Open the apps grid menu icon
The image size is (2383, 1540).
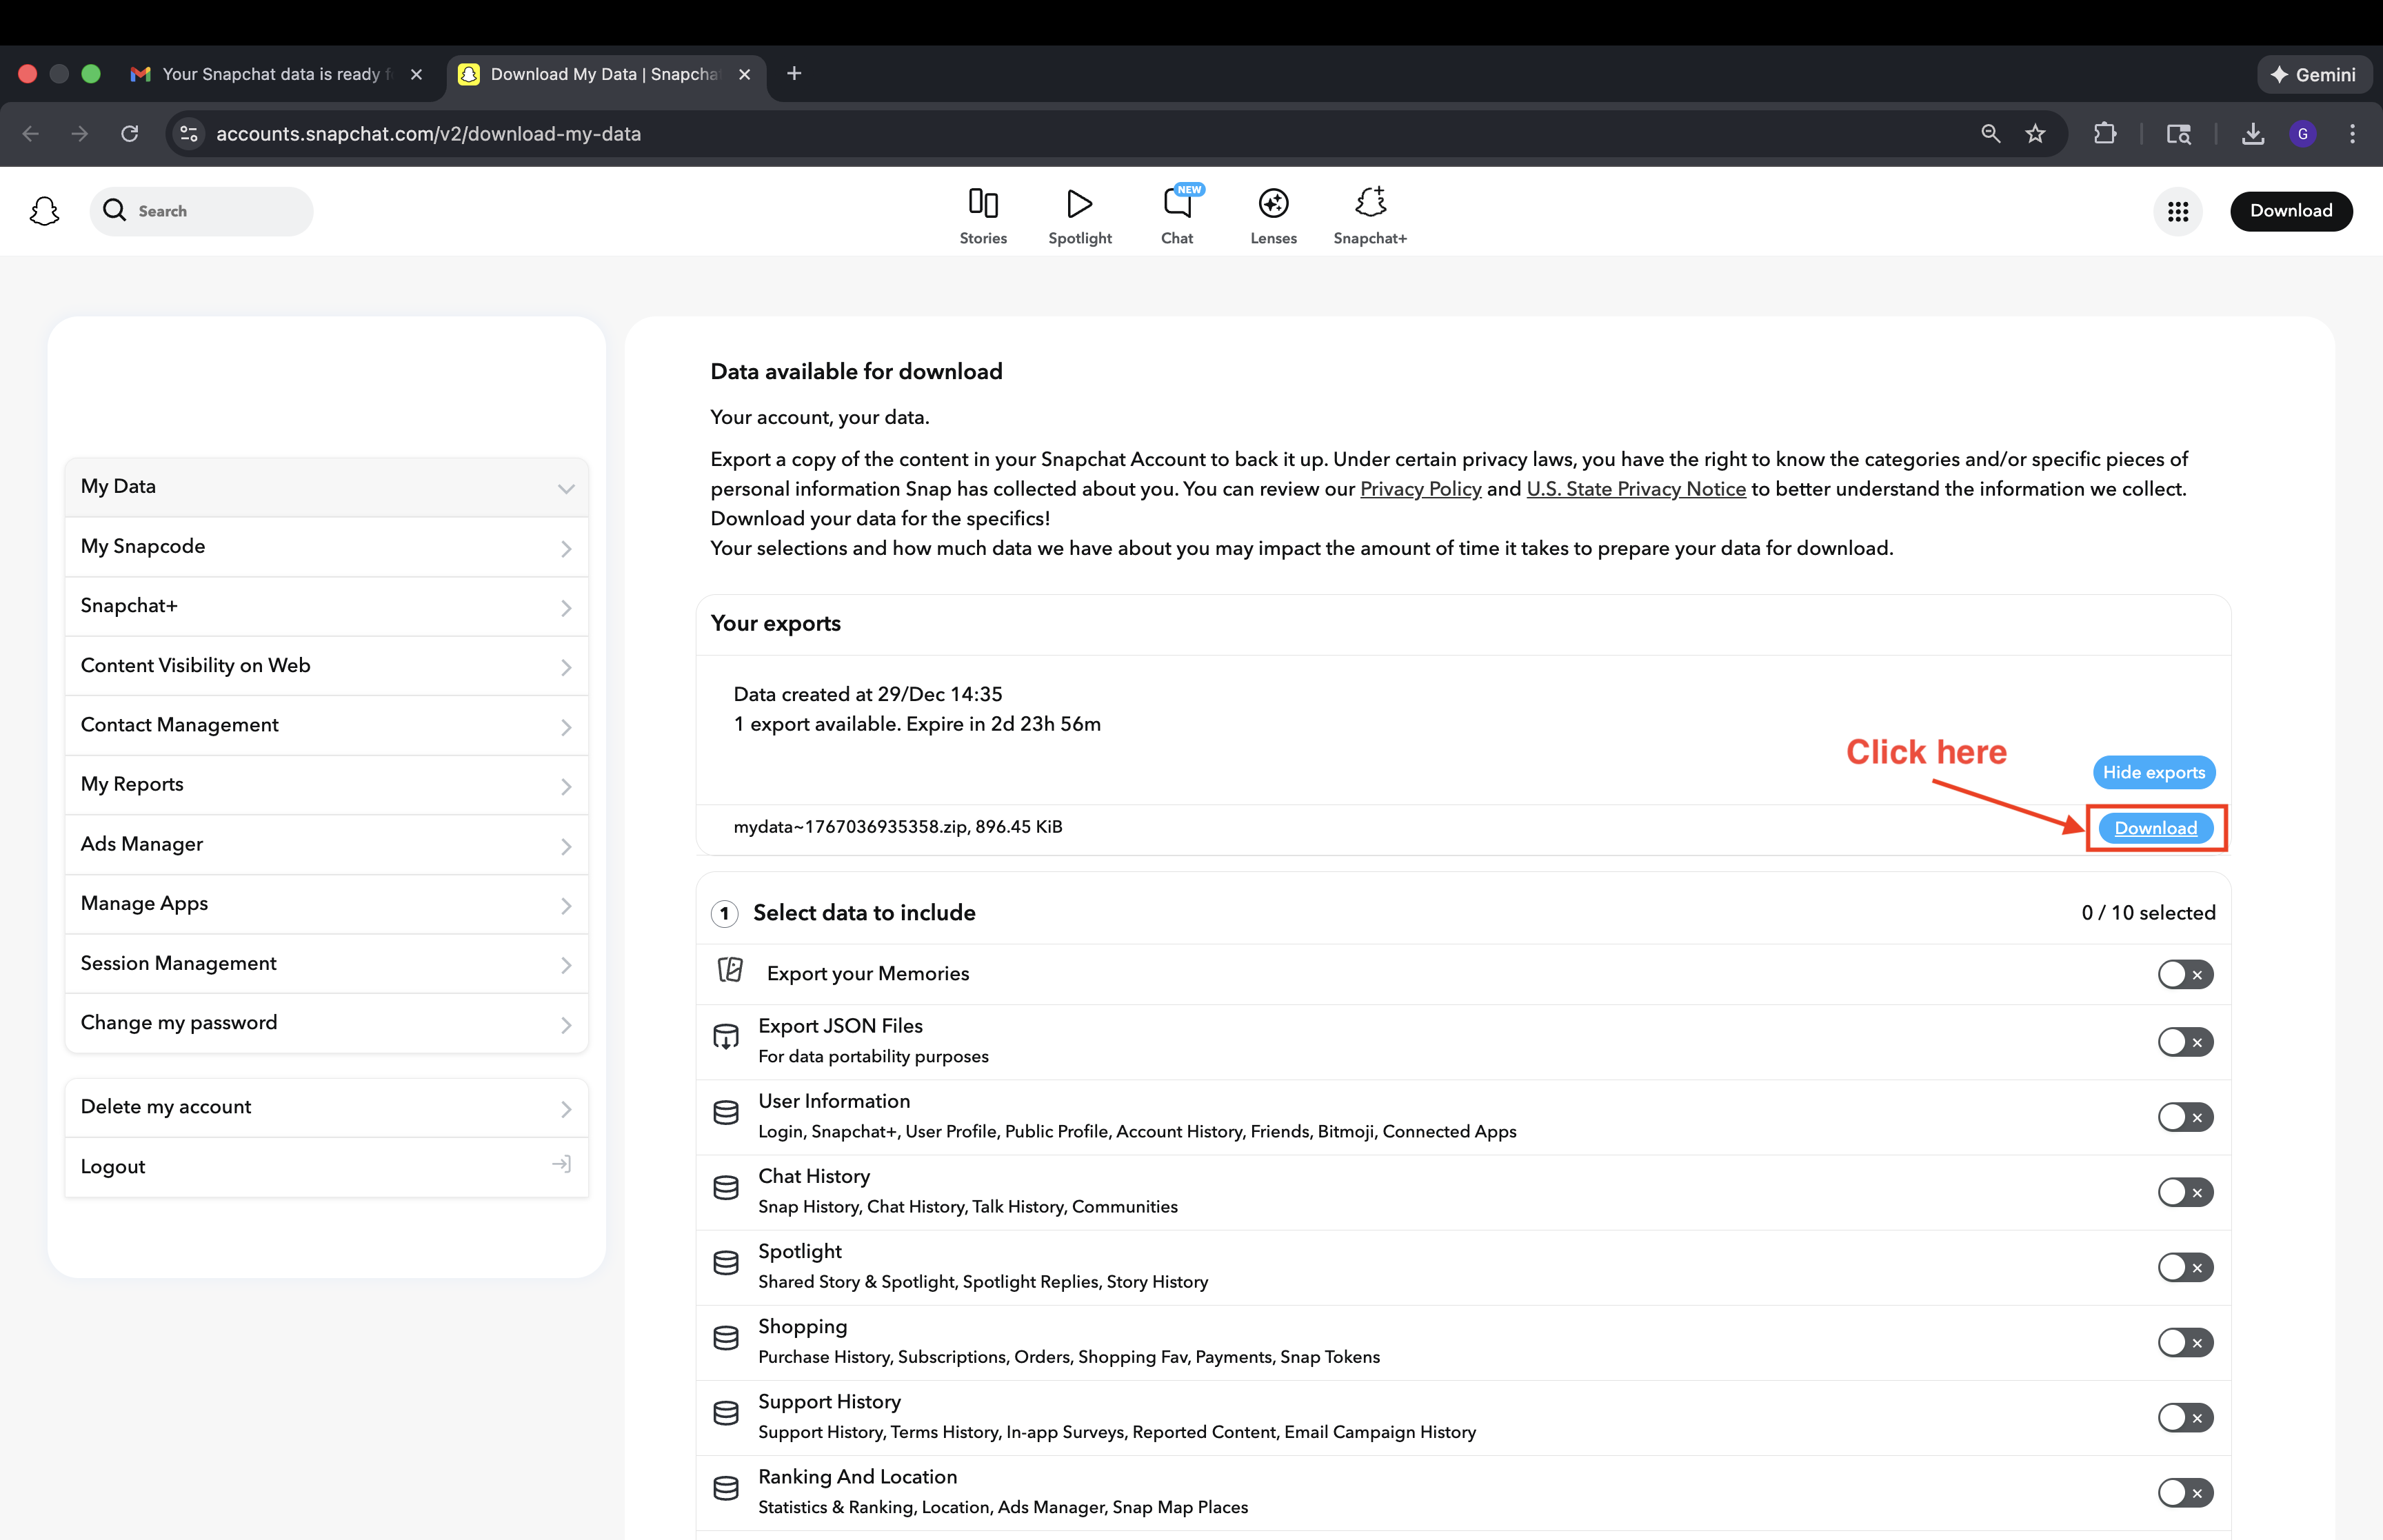[2177, 211]
